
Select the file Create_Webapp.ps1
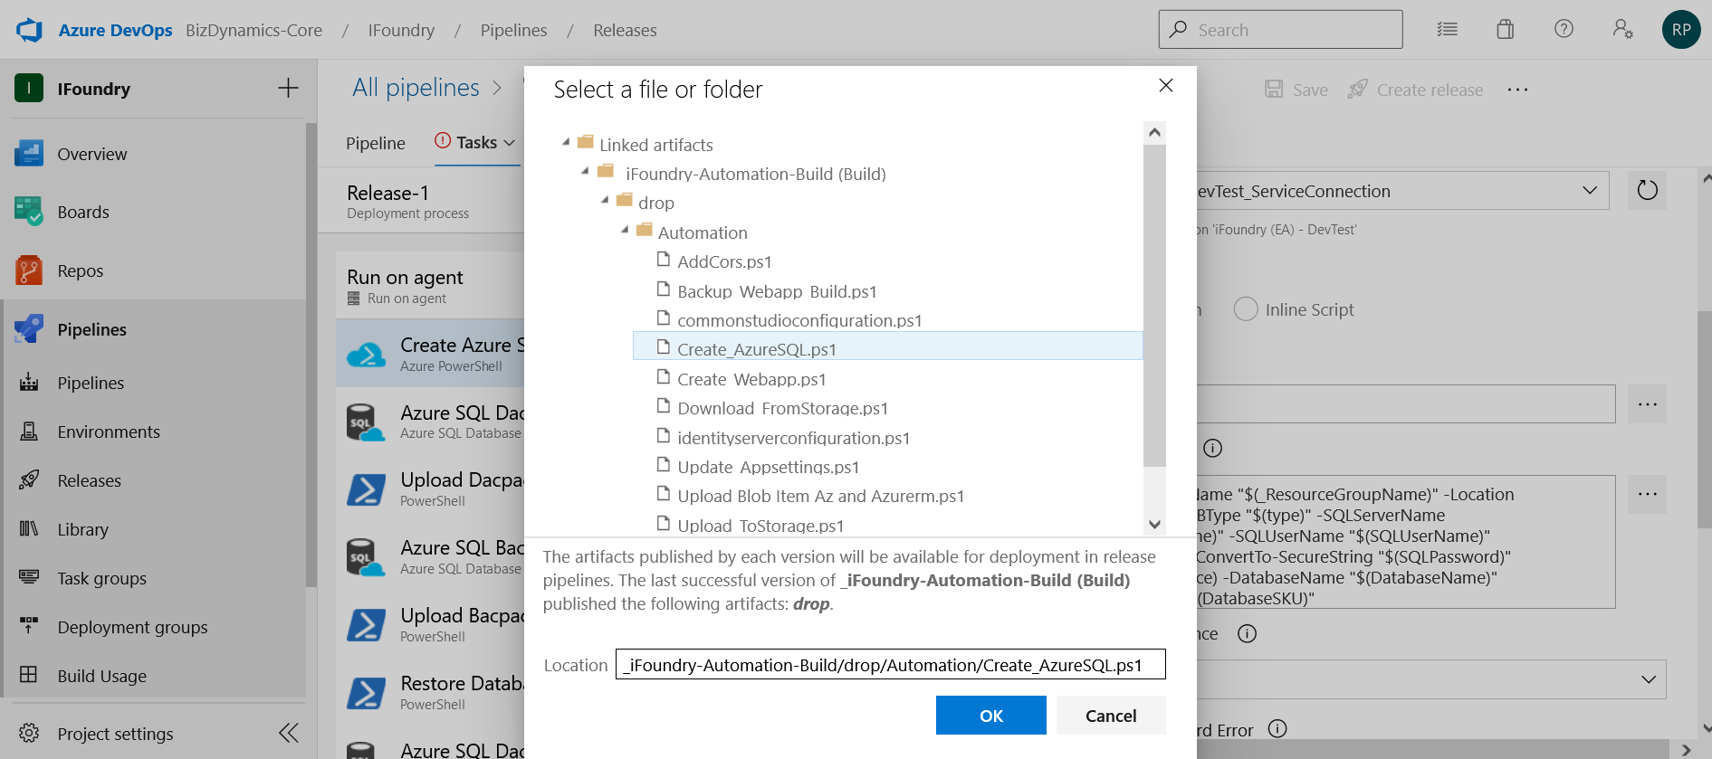(x=751, y=379)
